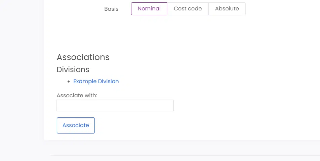Choose the Absolute basis option

click(227, 9)
